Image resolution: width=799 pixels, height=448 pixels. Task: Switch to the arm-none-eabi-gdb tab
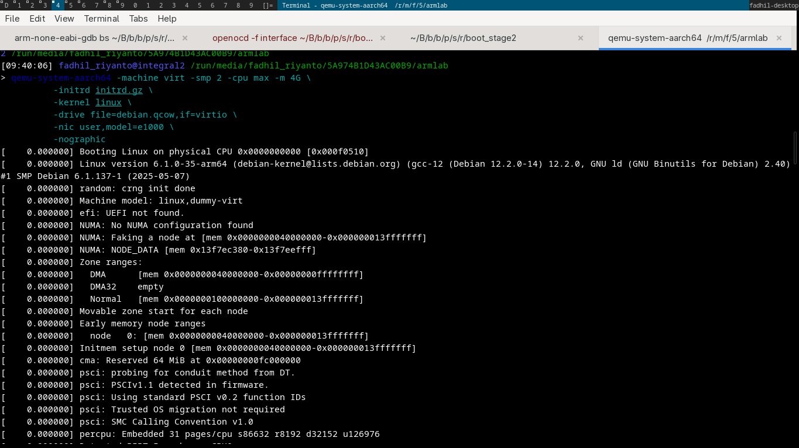coord(94,38)
